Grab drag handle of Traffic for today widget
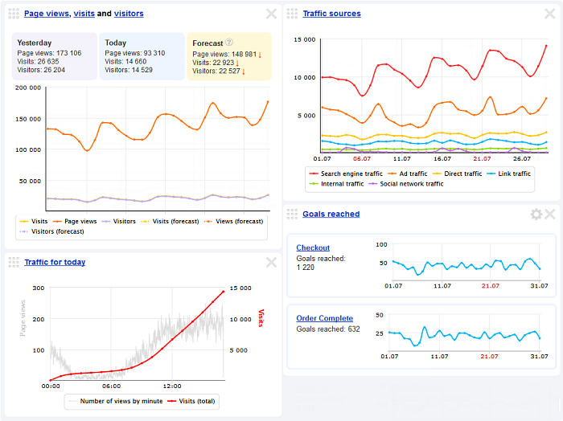 (x=14, y=262)
